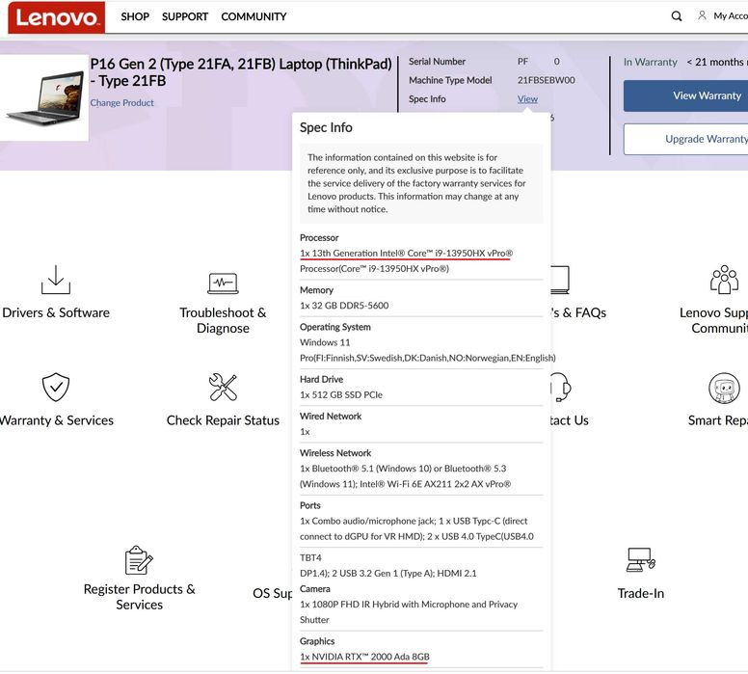Image resolution: width=748 pixels, height=674 pixels.
Task: Click the HDMI 2.1 ports line
Action: pyautogui.click(x=387, y=574)
